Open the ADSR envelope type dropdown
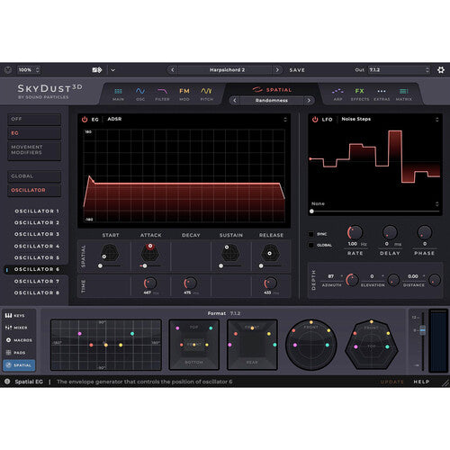Image resolution: width=450 pixels, height=450 pixels. tap(197, 120)
